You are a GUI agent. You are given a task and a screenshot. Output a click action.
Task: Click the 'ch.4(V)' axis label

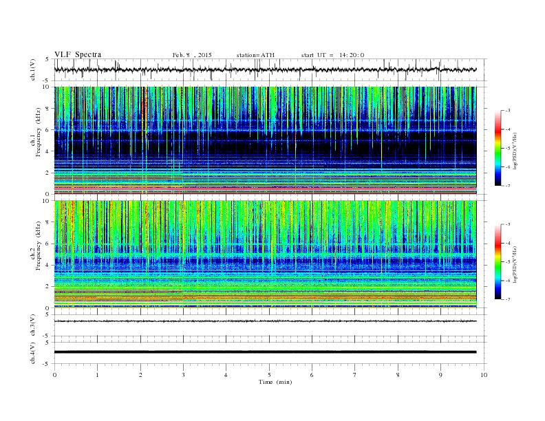[33, 354]
